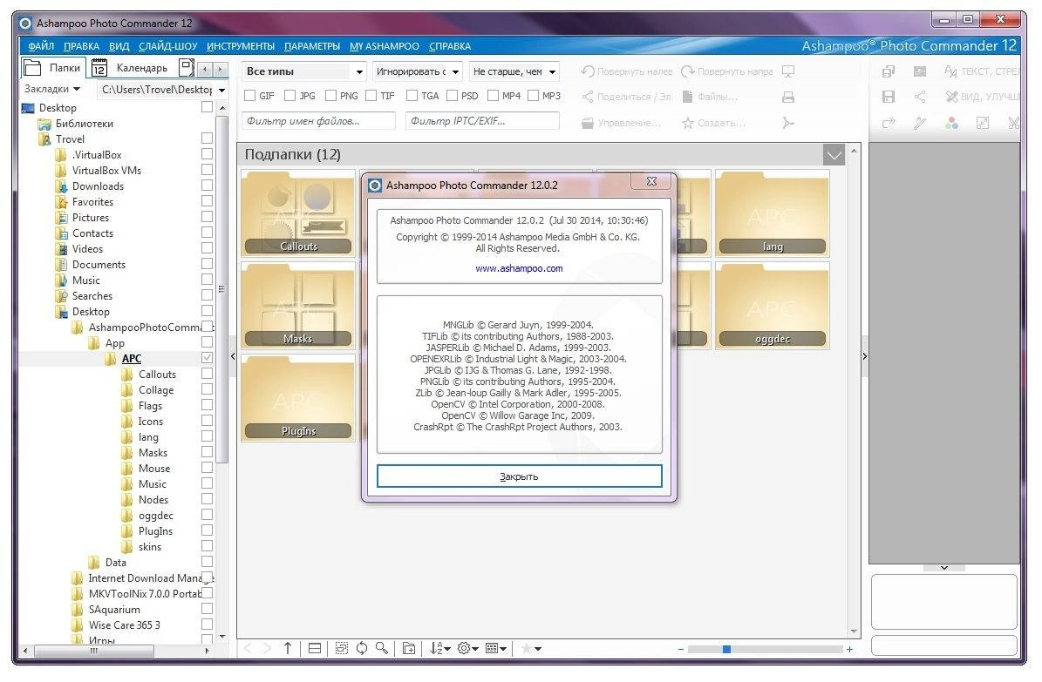Click the color adjustment circles icon
Image resolution: width=1042 pixels, height=682 pixels.
pyautogui.click(x=951, y=123)
